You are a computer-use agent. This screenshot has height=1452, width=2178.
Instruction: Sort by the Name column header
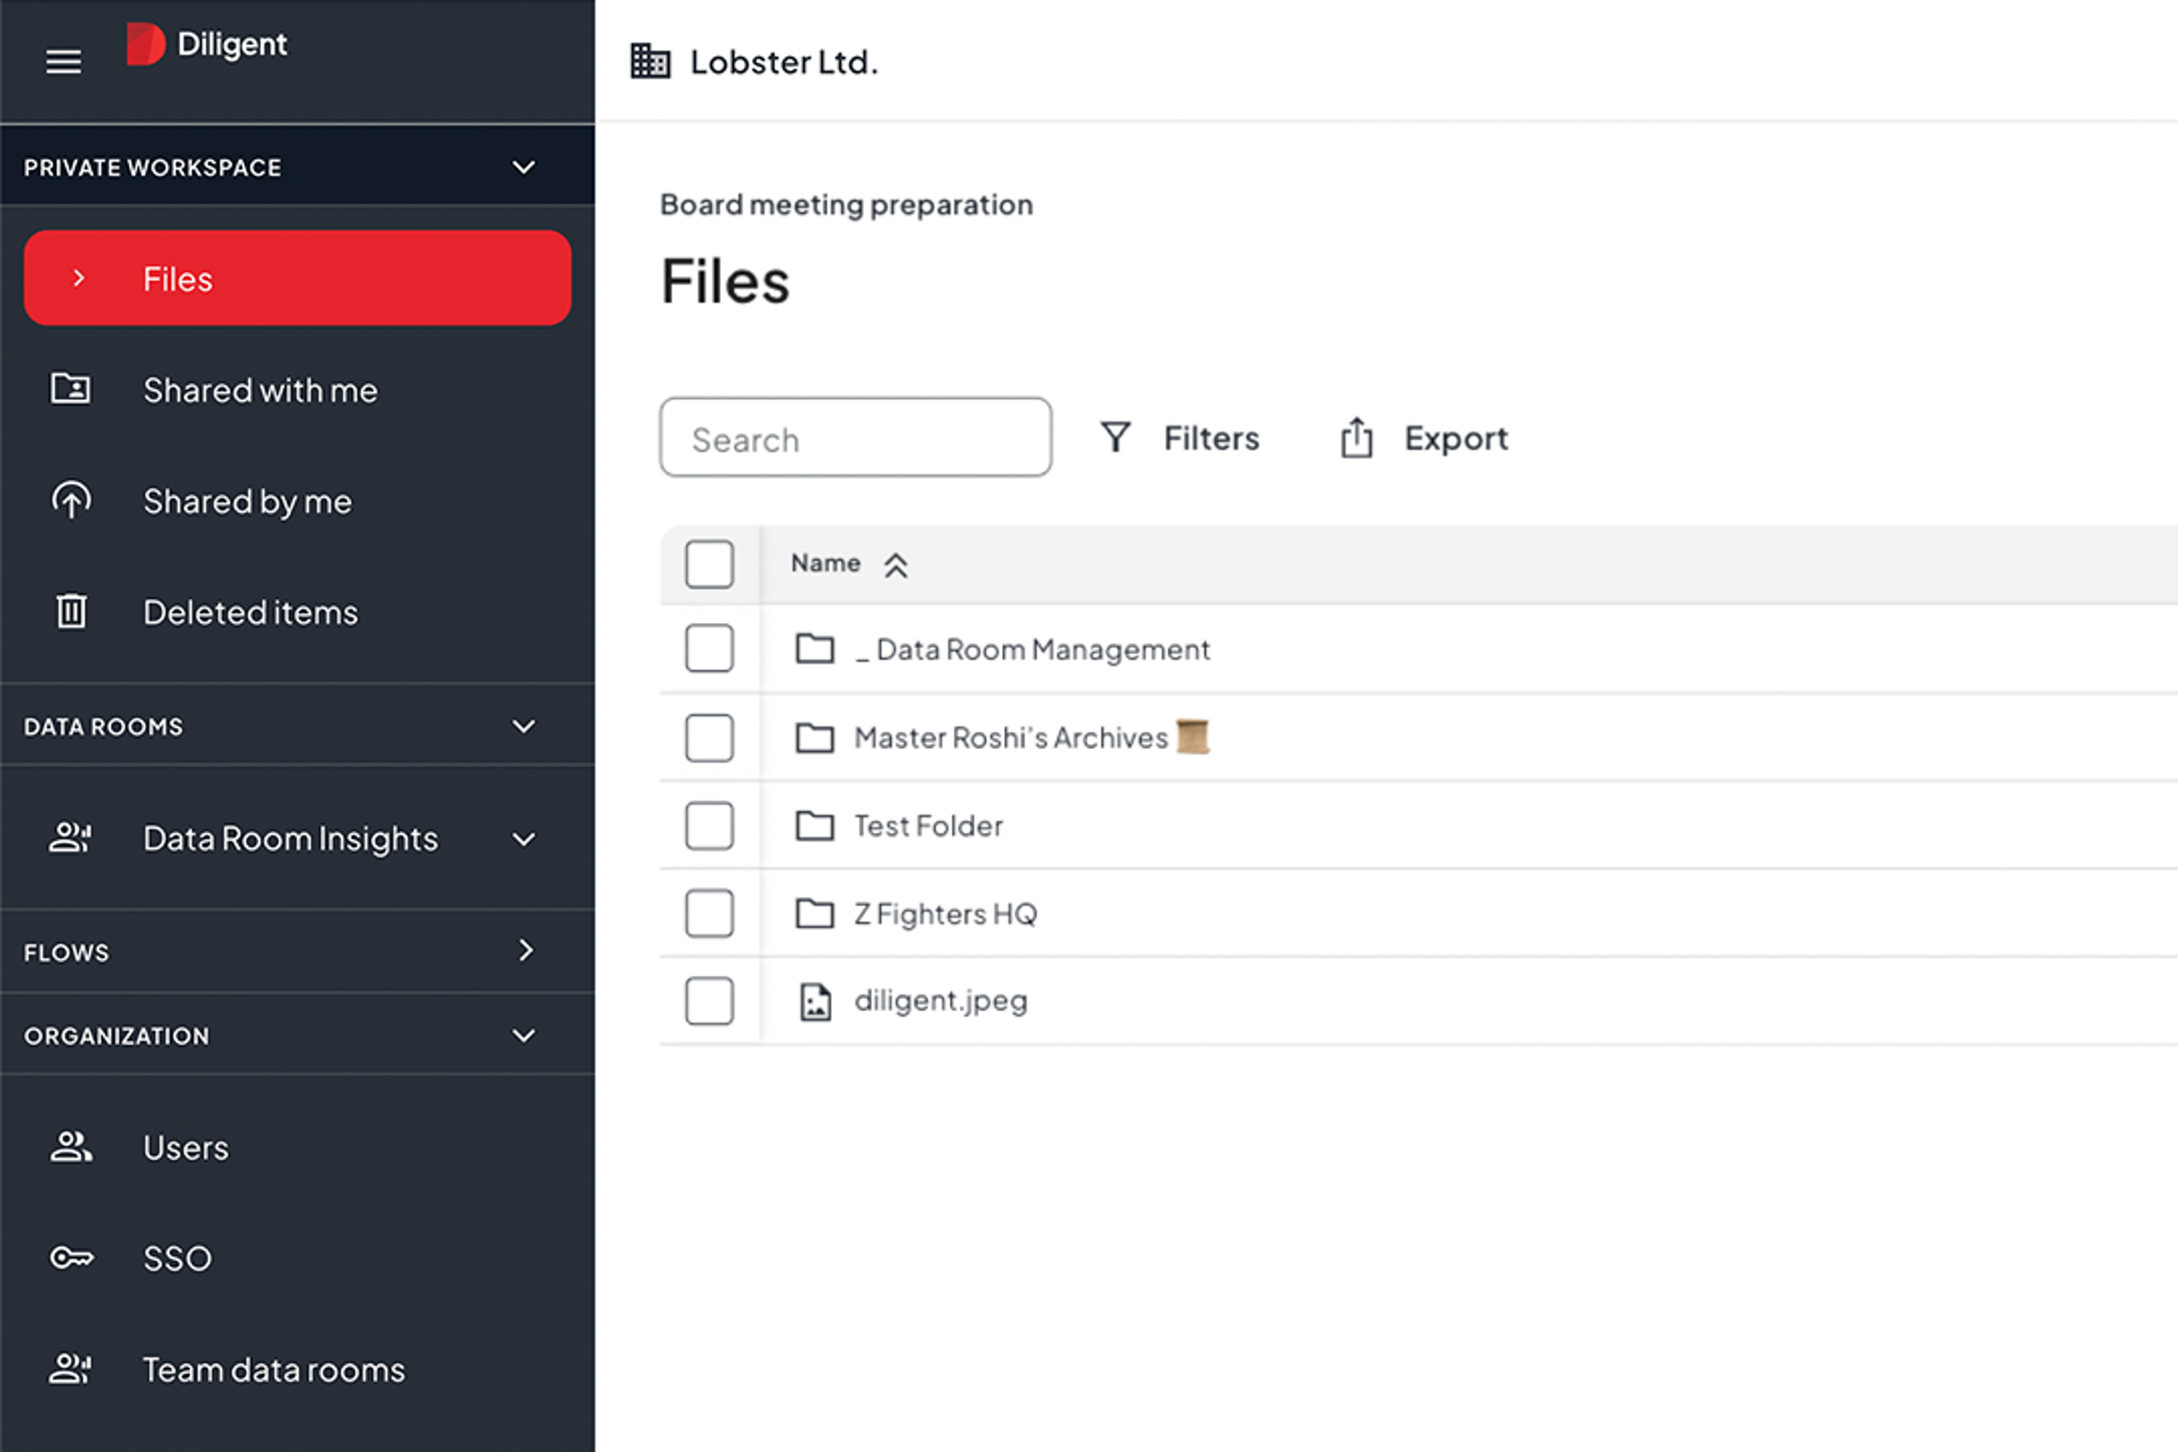826,563
